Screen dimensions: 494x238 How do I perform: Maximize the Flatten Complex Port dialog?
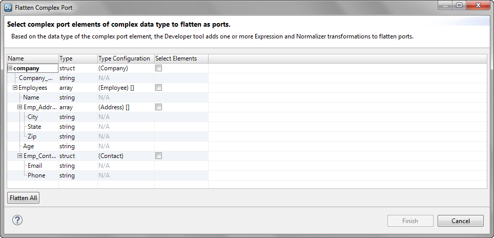(459, 5)
